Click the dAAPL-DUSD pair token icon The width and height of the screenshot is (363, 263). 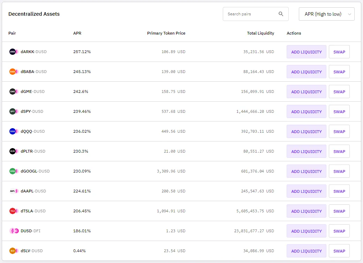[14, 191]
